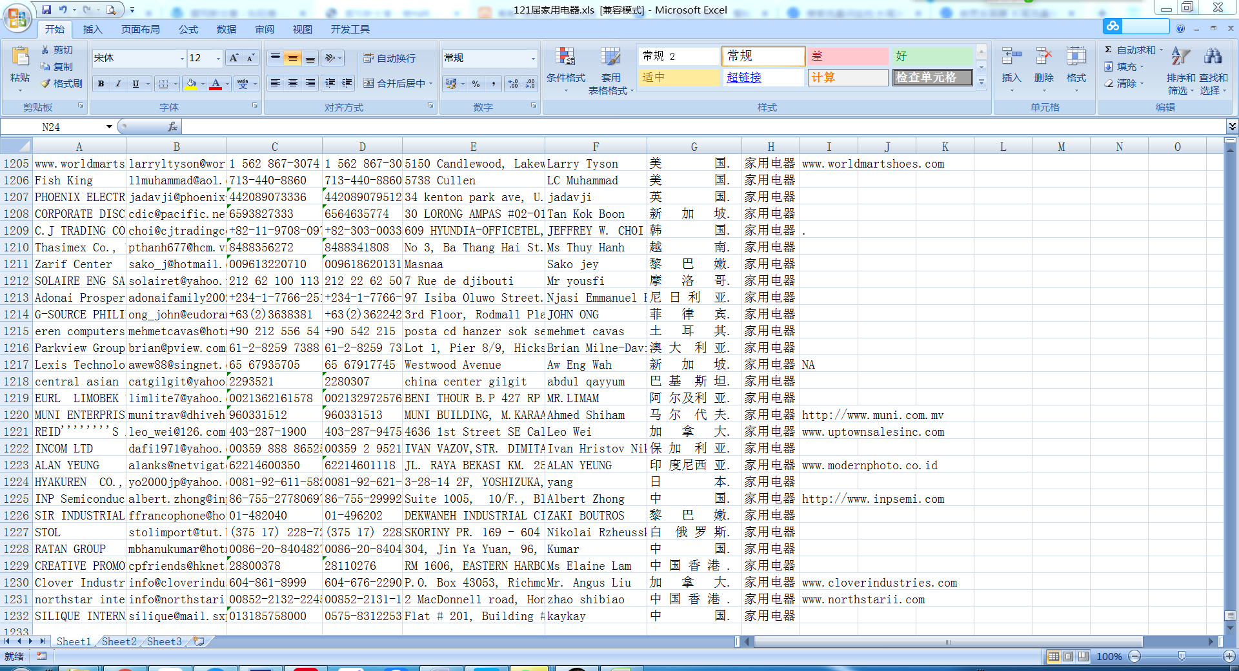Expand the number format dropdown showing 常规

tap(533, 59)
